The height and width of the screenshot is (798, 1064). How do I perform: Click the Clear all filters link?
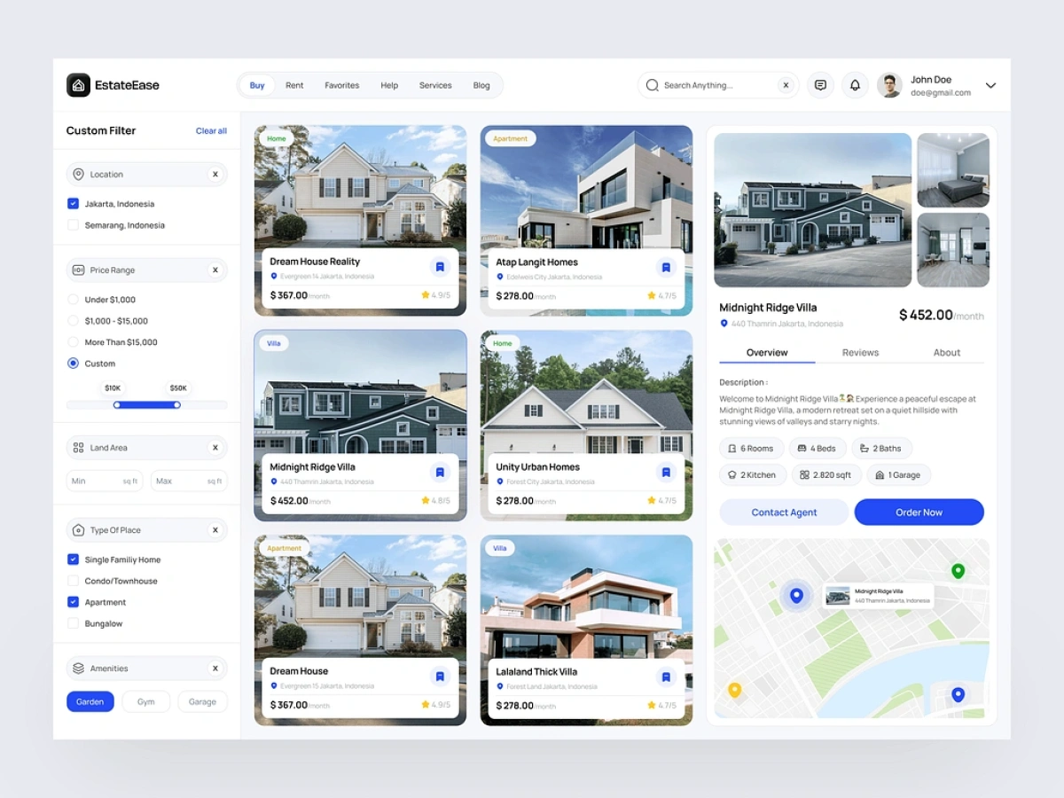tap(211, 131)
